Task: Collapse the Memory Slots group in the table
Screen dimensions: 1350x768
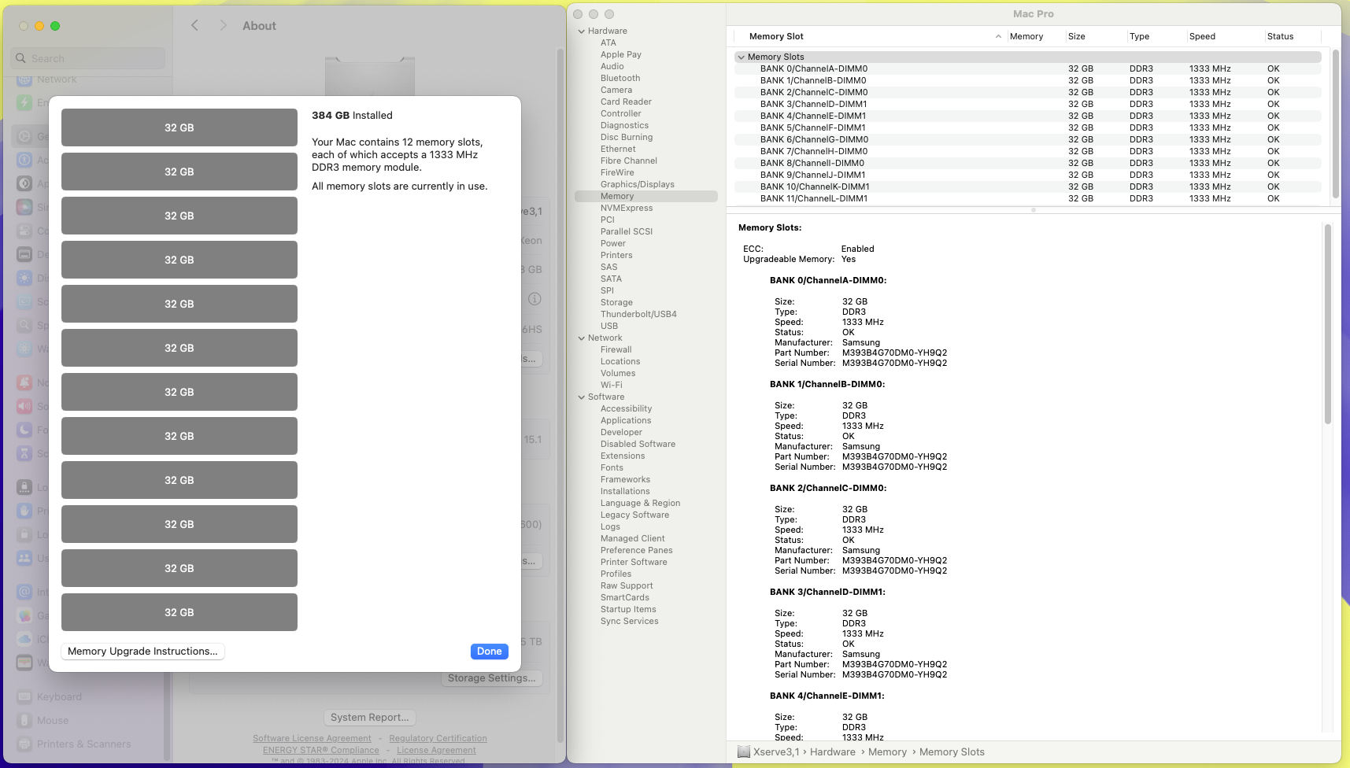Action: point(741,57)
